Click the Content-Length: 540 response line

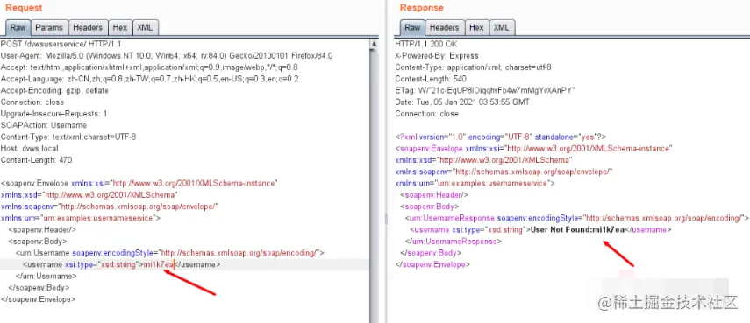(x=431, y=79)
